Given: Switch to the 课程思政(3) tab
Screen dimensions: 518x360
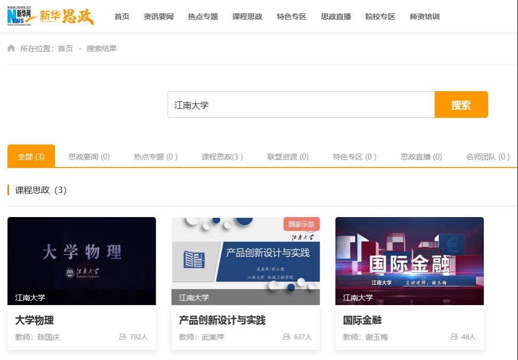Looking at the screenshot, I should tap(222, 157).
